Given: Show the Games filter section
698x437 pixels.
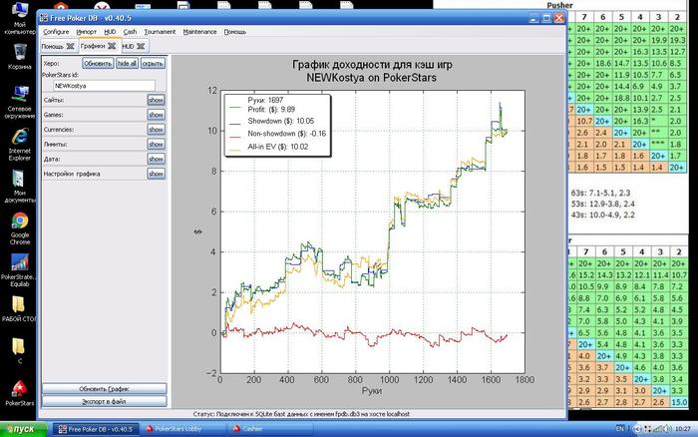Looking at the screenshot, I should 156,115.
